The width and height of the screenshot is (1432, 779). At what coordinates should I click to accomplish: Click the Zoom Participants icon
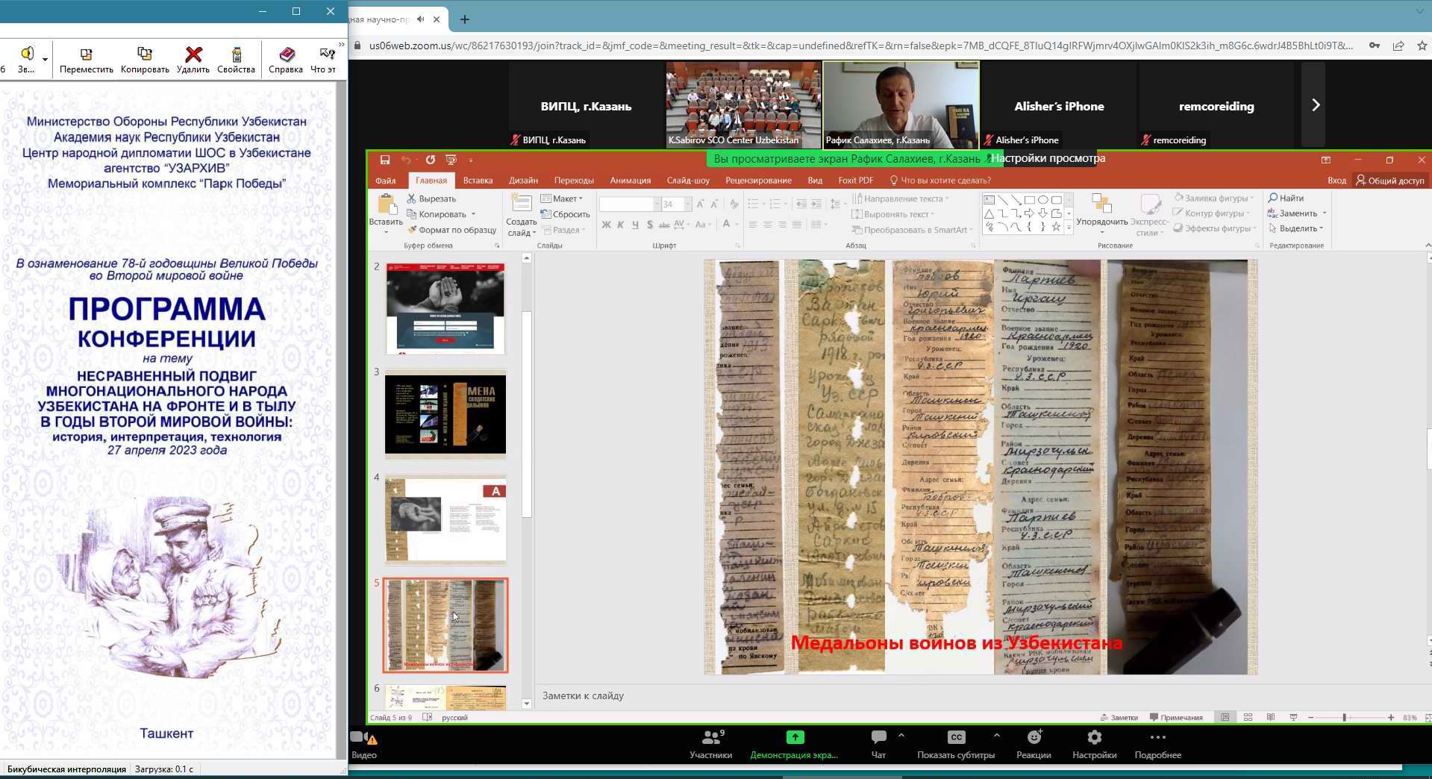click(x=710, y=738)
